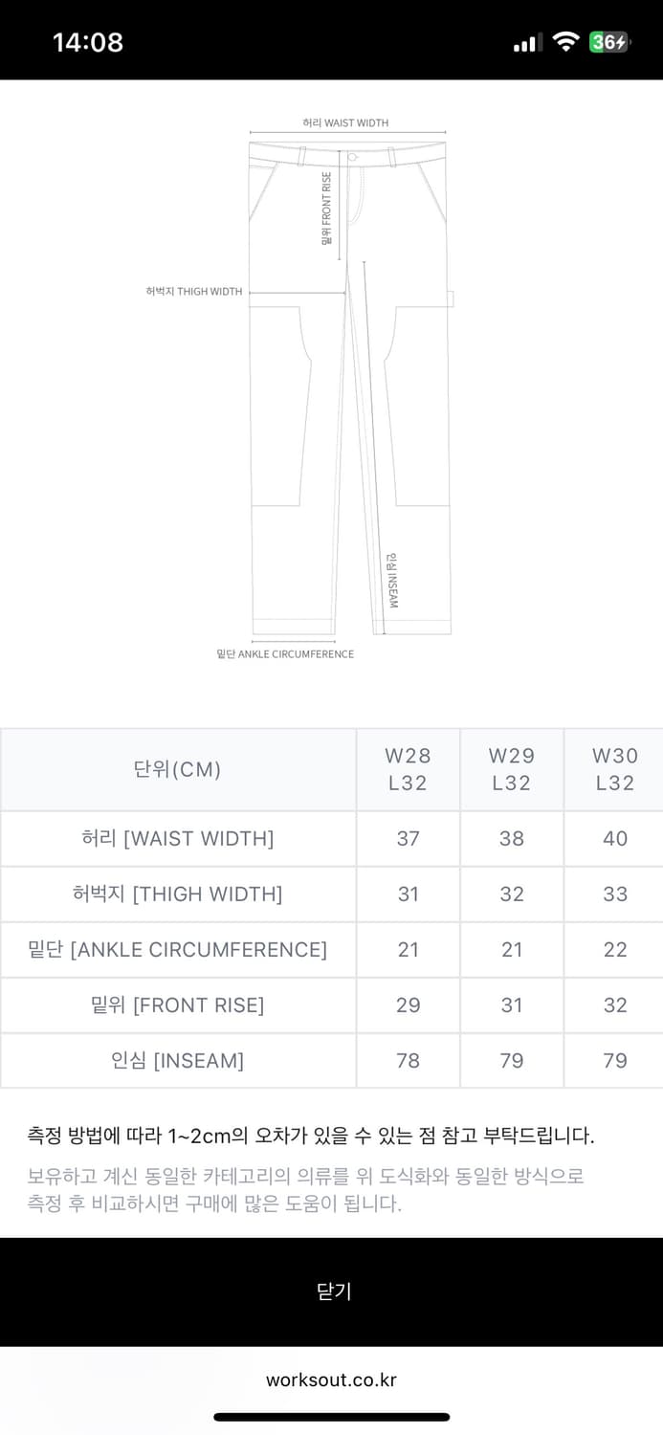Tap the 인심 [INSEAM] row label
The height and width of the screenshot is (1435, 663).
coord(178,1061)
